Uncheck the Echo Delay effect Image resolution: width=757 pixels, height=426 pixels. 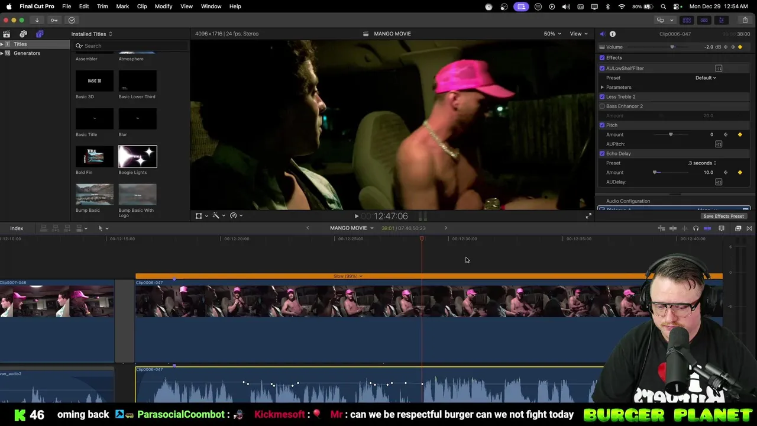tap(602, 153)
